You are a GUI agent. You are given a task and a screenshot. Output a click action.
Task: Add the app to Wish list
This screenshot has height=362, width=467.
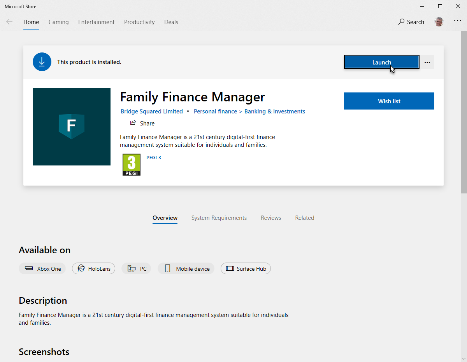pyautogui.click(x=389, y=101)
